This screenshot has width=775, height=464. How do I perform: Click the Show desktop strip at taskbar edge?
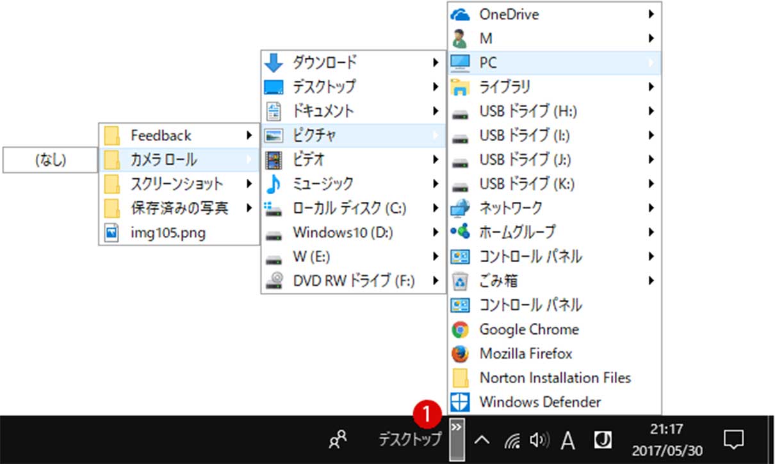(771, 439)
